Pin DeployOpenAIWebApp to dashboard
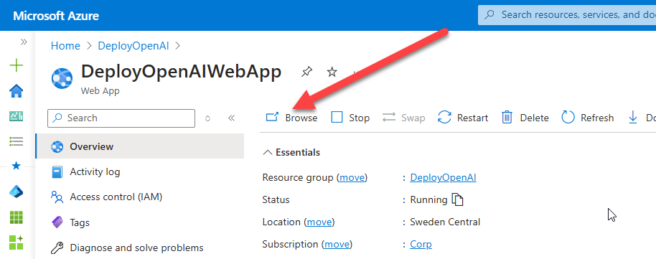This screenshot has height=259, width=656. (306, 72)
